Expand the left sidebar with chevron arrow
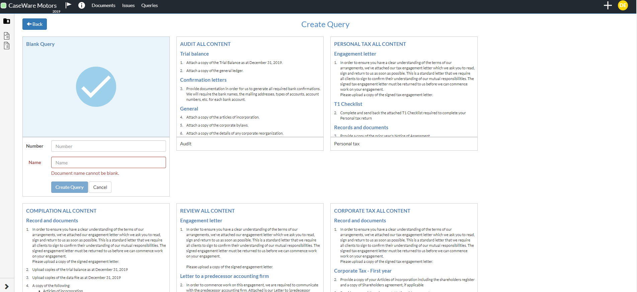This screenshot has width=637, height=292. click(7, 286)
